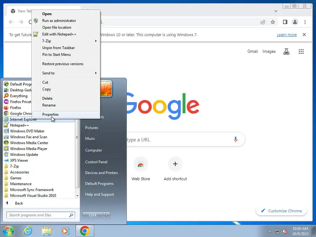Click Restore previous versions
Screen dimensions: 316x237
click(x=66, y=64)
